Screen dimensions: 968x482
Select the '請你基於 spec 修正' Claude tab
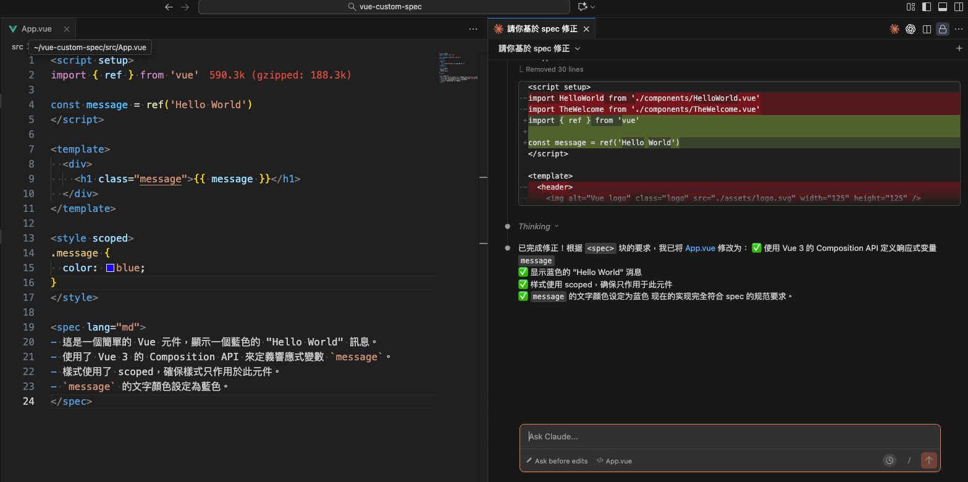pyautogui.click(x=542, y=29)
